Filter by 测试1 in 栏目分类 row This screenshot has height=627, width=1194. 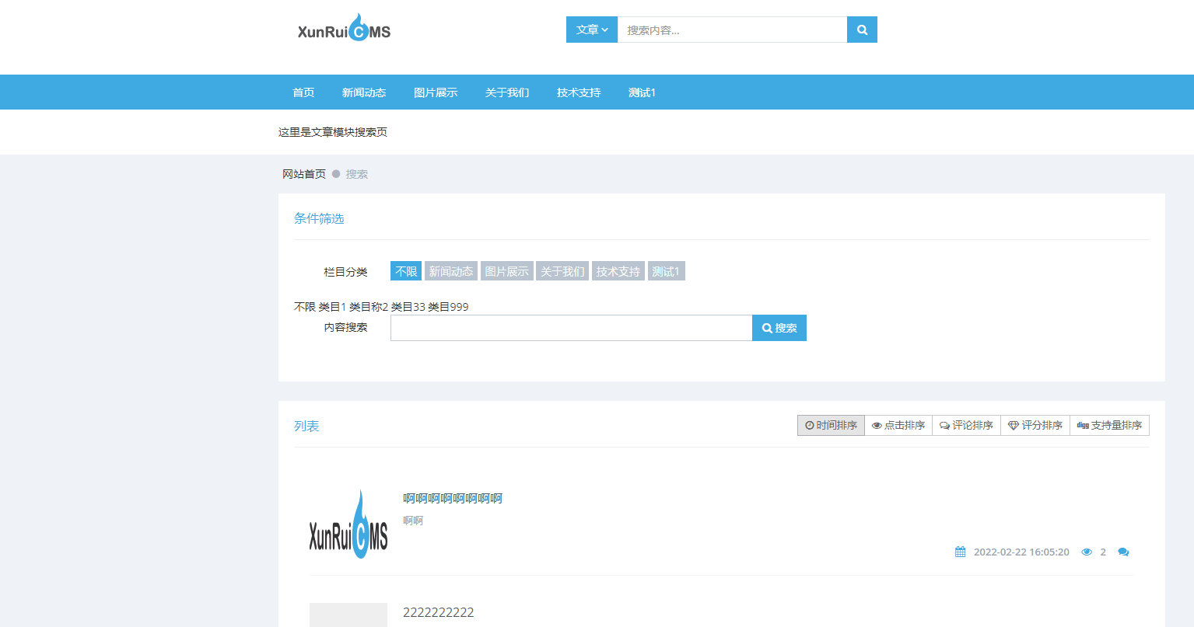(x=666, y=271)
